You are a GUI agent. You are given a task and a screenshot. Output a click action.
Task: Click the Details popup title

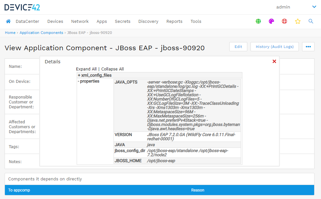(x=53, y=62)
